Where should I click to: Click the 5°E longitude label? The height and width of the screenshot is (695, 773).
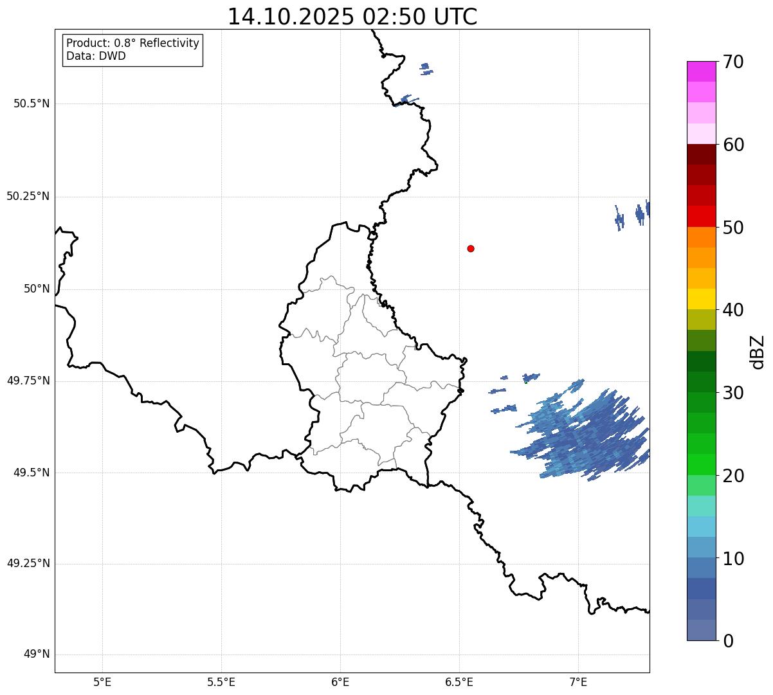[x=102, y=681]
